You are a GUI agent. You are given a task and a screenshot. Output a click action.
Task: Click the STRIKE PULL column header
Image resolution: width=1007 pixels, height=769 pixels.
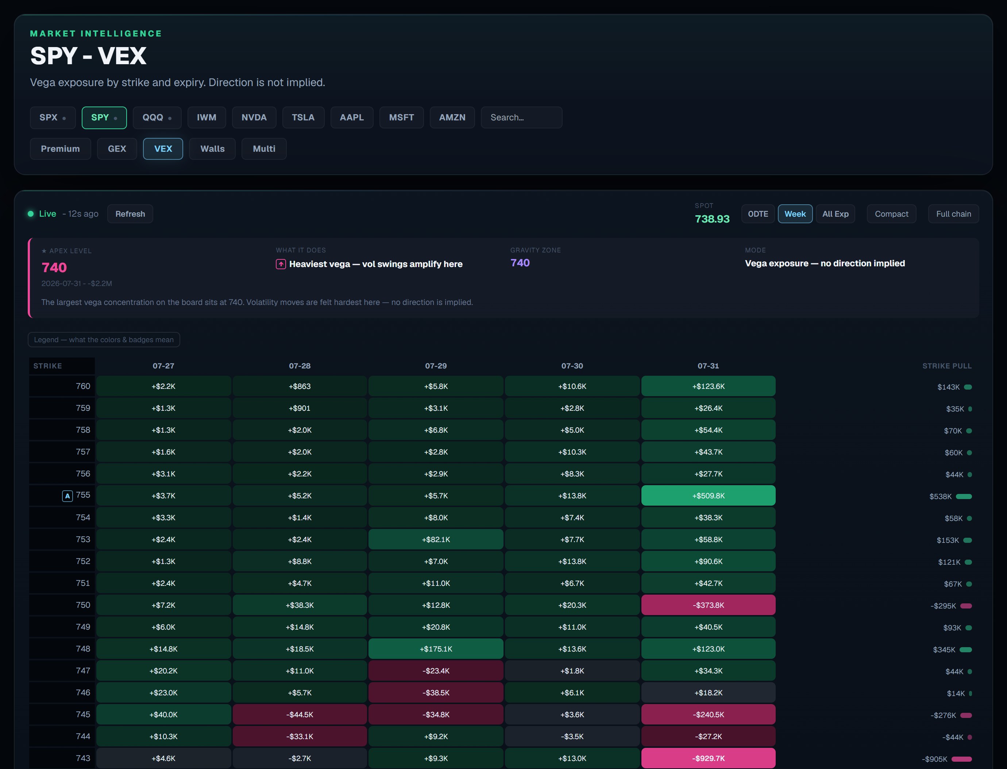(x=946, y=366)
